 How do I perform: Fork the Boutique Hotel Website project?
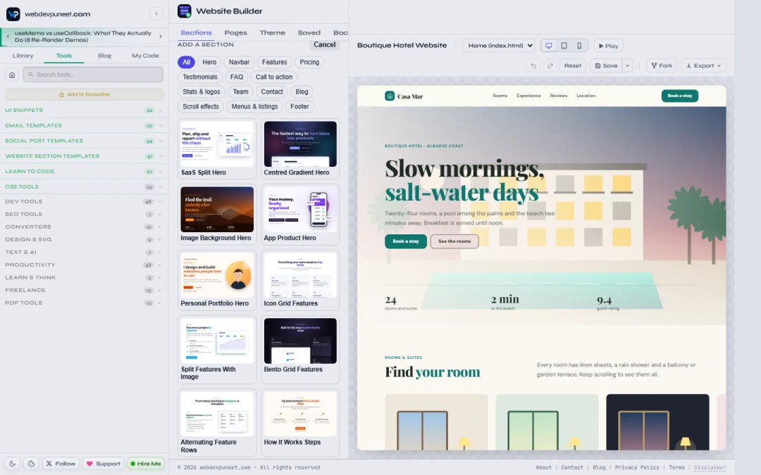pyautogui.click(x=662, y=65)
